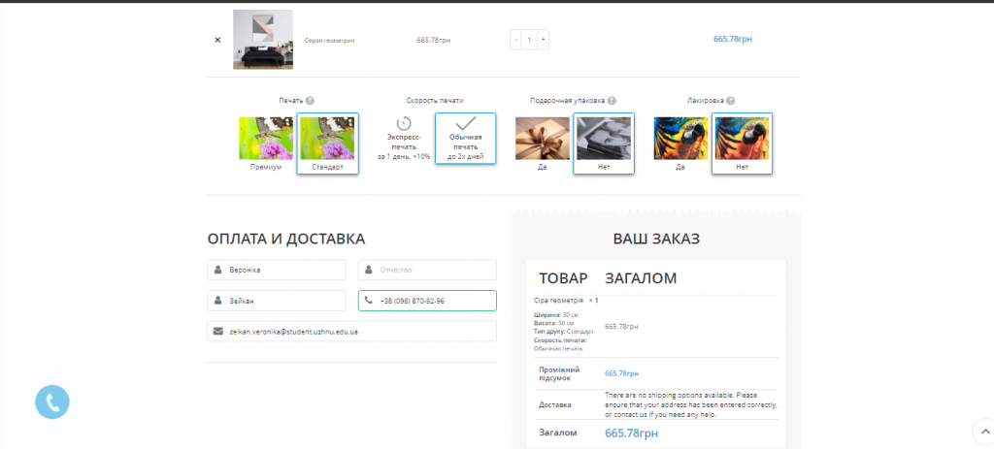Open help icon next to Подарочная упаковка

pyautogui.click(x=613, y=101)
